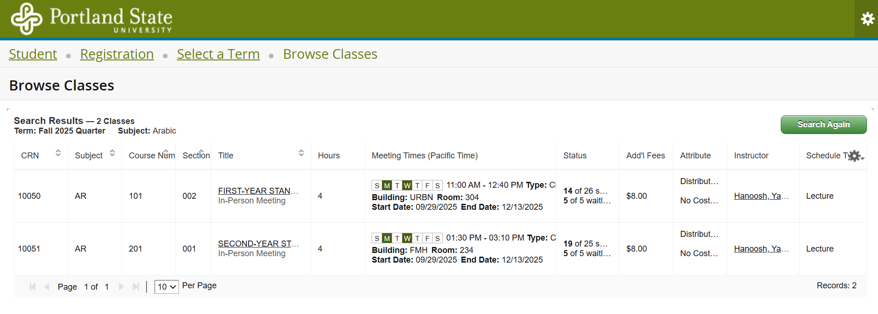Viewport: 878px width, 314px height.
Task: Click the previous page arrow
Action: [47, 287]
